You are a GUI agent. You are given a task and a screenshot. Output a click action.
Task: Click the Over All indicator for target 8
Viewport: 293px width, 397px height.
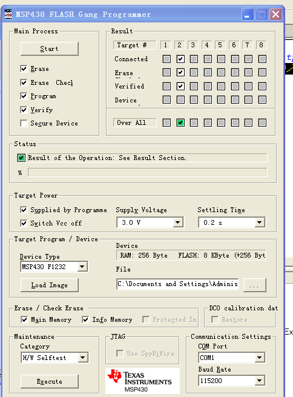click(x=262, y=123)
